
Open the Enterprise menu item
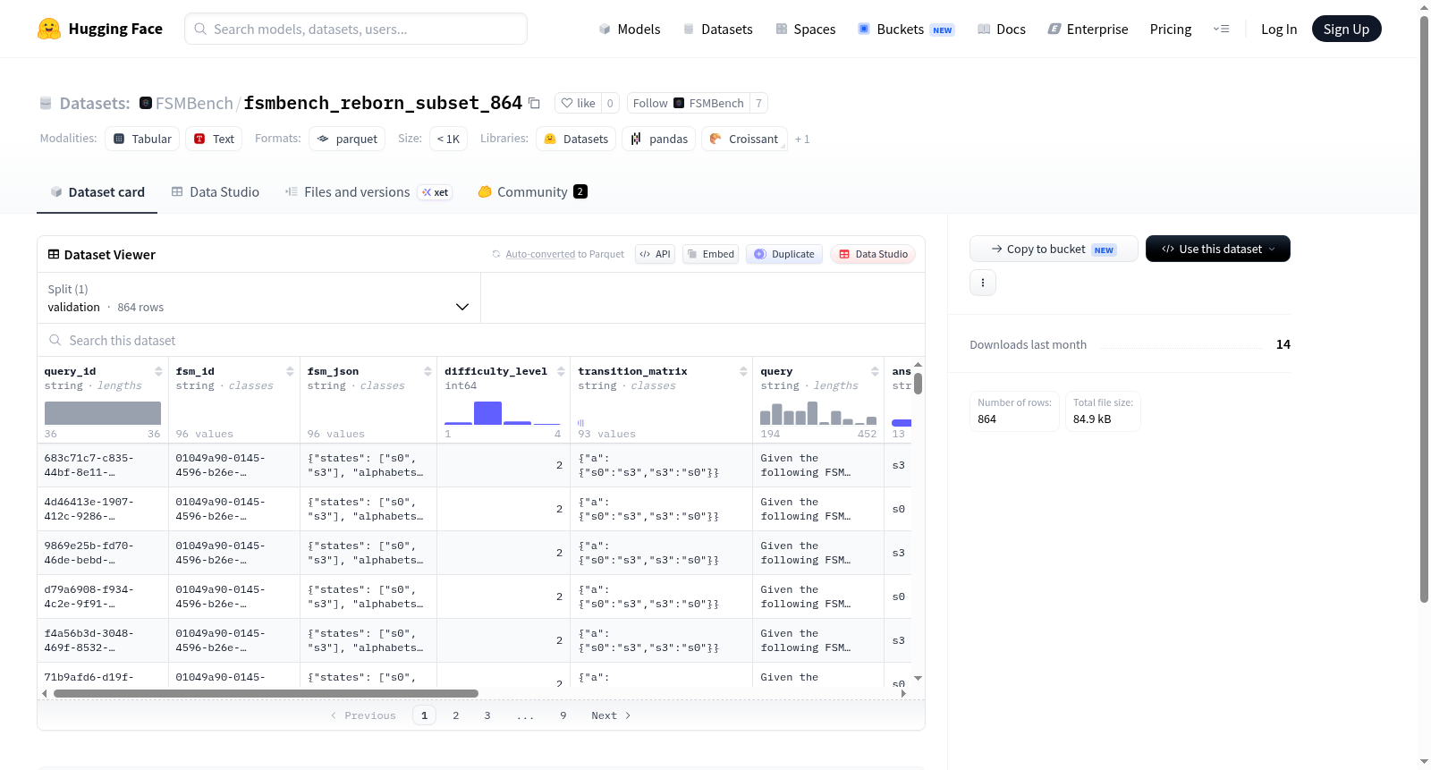[x=1088, y=30]
